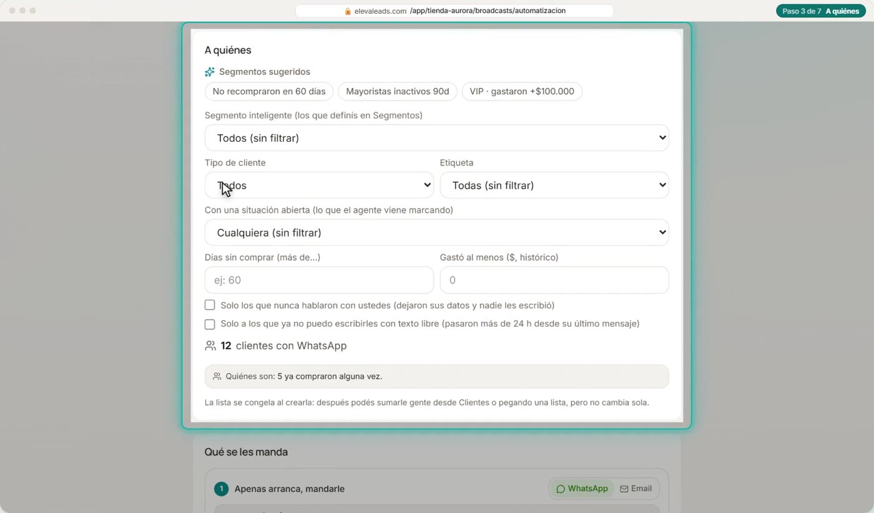Viewport: 874px width, 513px height.
Task: Click the WhatsApp speech bubble icon
Action: 561,489
